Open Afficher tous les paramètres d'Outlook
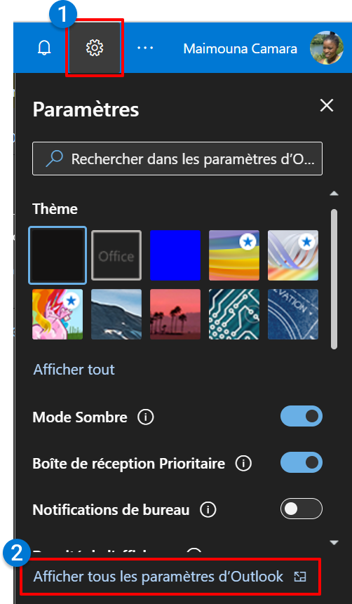The height and width of the screenshot is (604, 352). [x=170, y=576]
